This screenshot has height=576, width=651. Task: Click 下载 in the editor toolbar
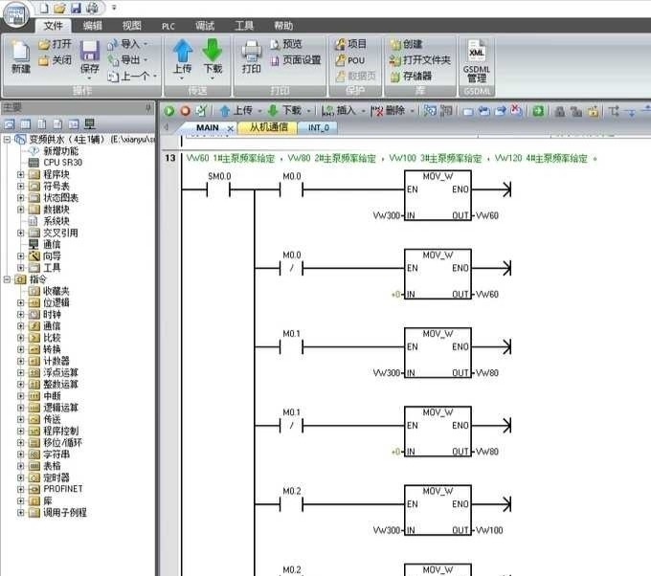tap(285, 110)
